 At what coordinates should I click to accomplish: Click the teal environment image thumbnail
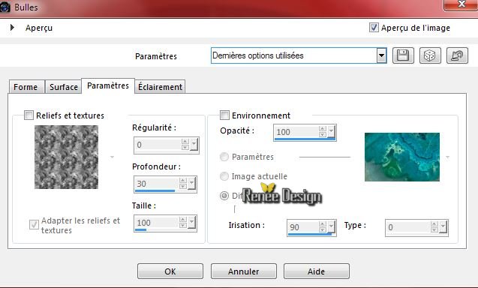click(402, 157)
